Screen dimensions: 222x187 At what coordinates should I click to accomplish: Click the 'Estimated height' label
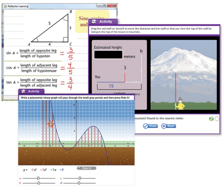tap(108, 47)
